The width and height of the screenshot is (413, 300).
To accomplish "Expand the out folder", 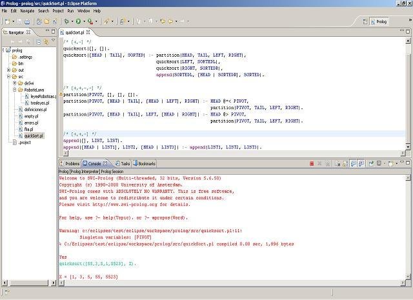I will 8,70.
